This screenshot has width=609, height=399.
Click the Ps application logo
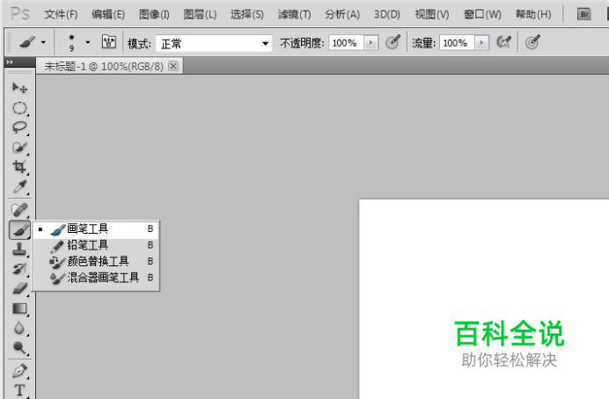(19, 14)
